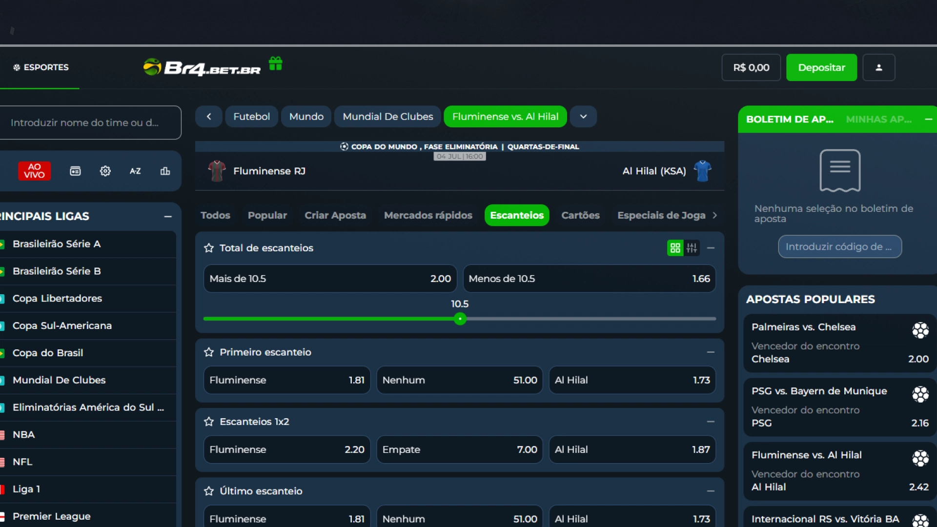Switch to the Cartões tab
937x527 pixels.
coord(580,215)
